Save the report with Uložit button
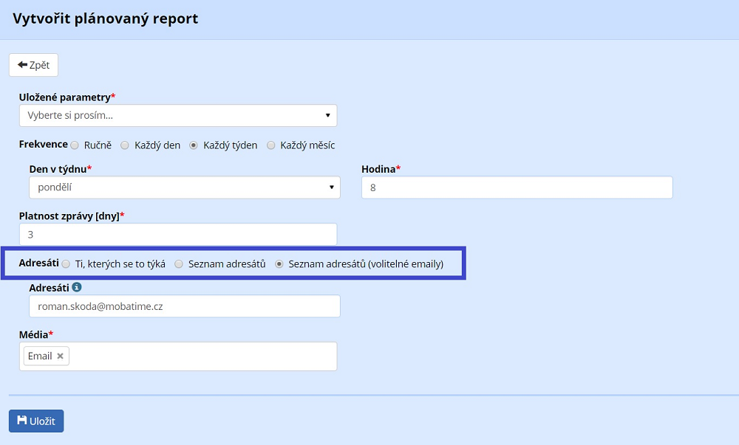 click(36, 421)
